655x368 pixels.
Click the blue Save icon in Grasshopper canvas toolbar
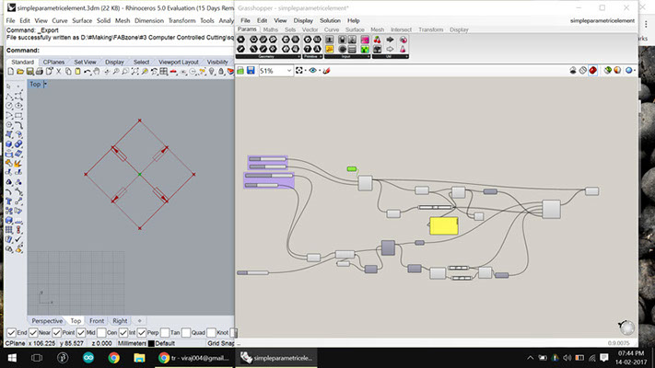pyautogui.click(x=251, y=71)
